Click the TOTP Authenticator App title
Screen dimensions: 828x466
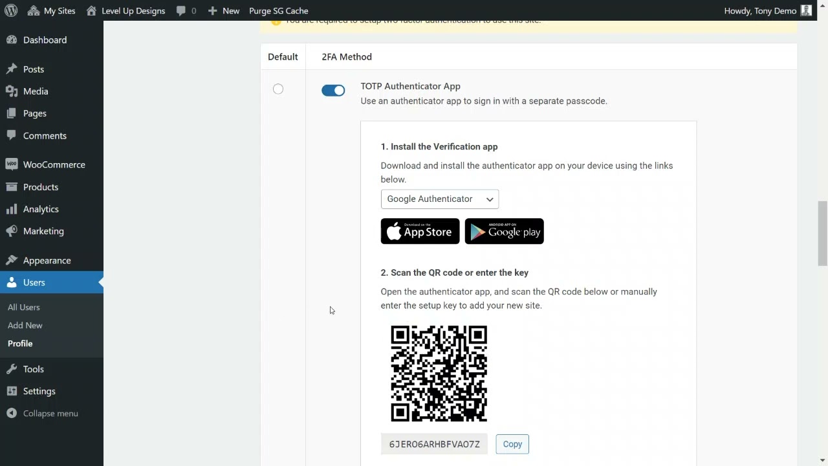tap(411, 86)
